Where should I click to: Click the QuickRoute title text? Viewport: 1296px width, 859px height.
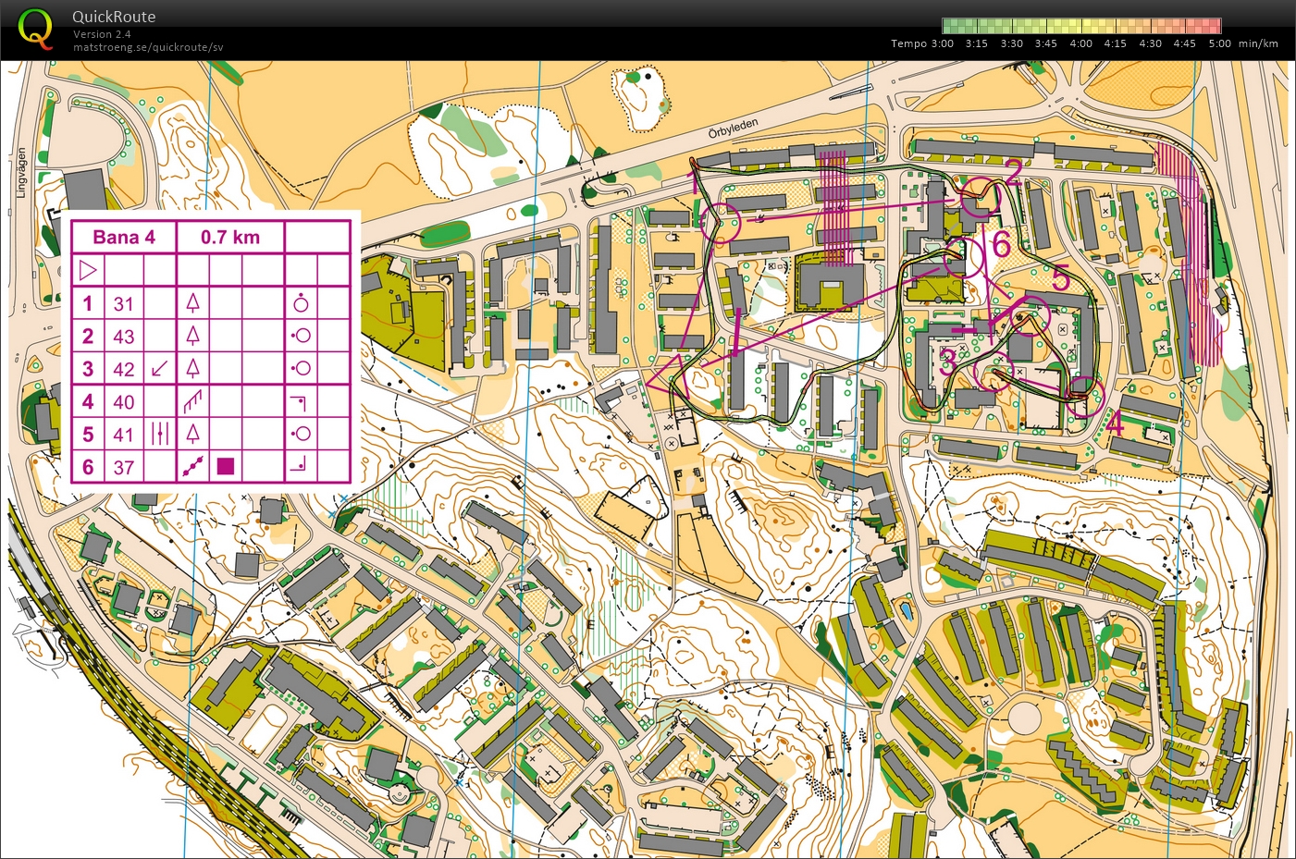click(x=114, y=17)
